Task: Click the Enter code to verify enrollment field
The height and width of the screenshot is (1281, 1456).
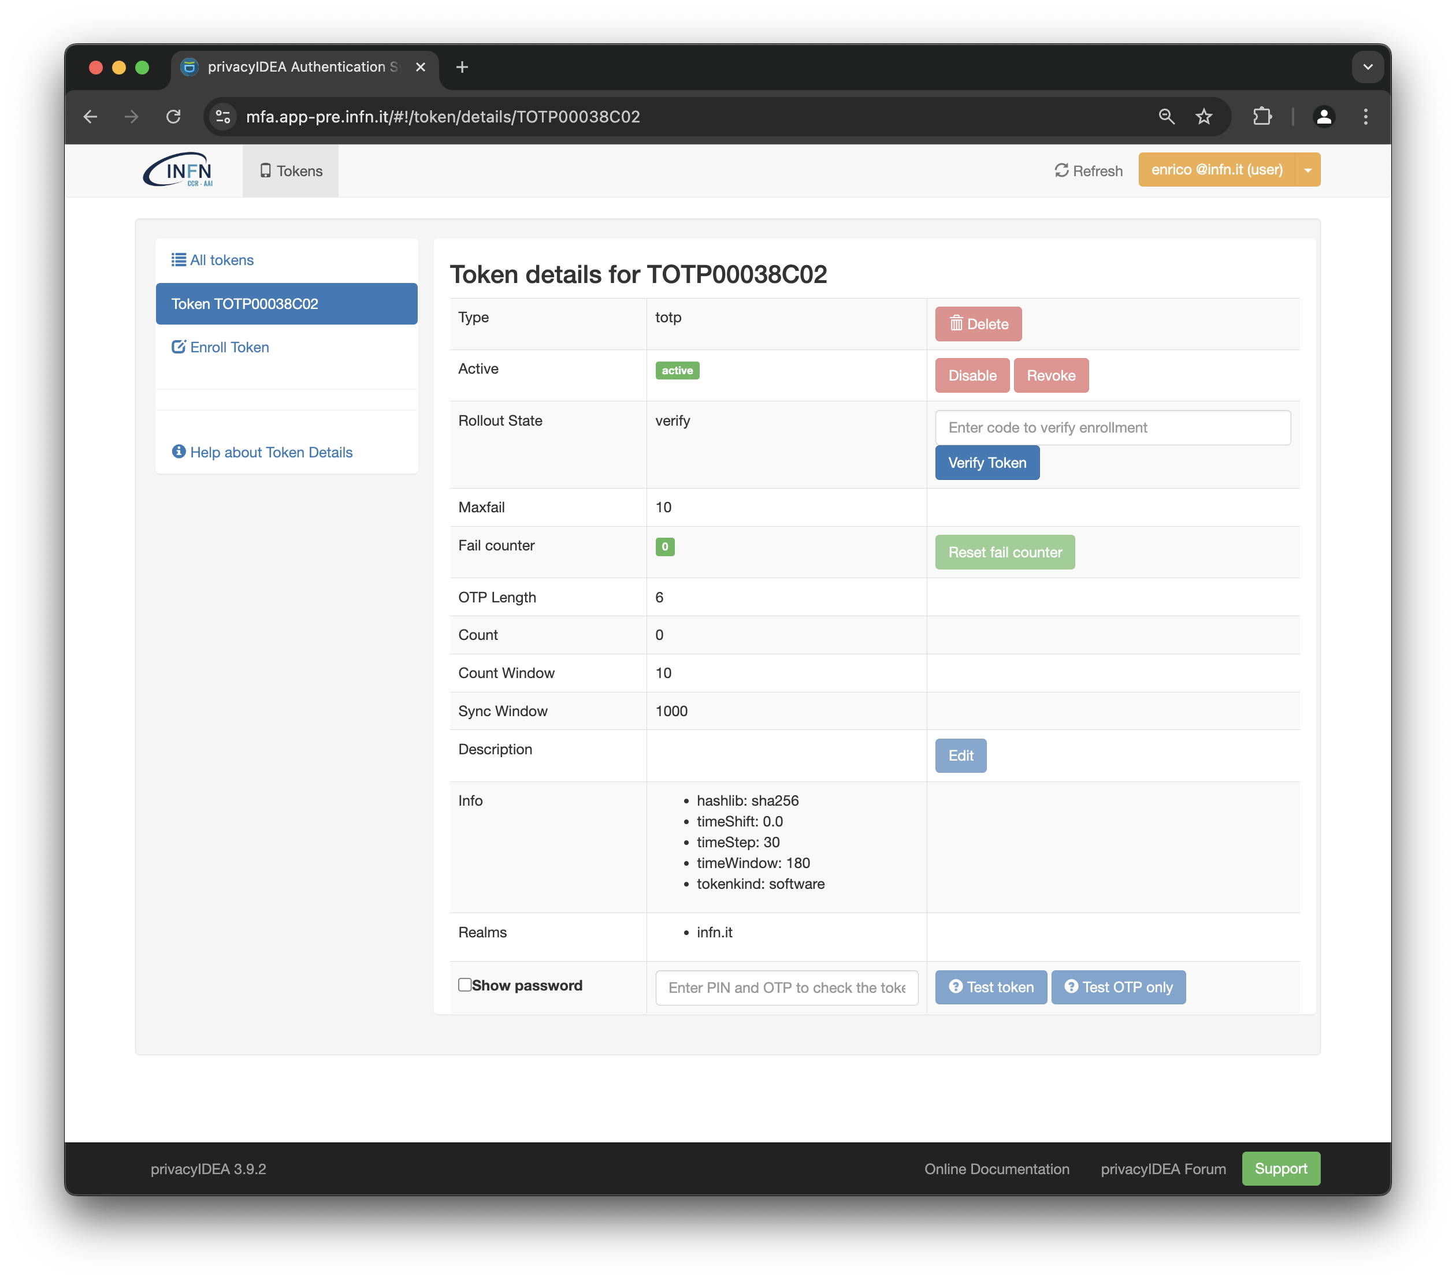Action: click(x=1112, y=427)
